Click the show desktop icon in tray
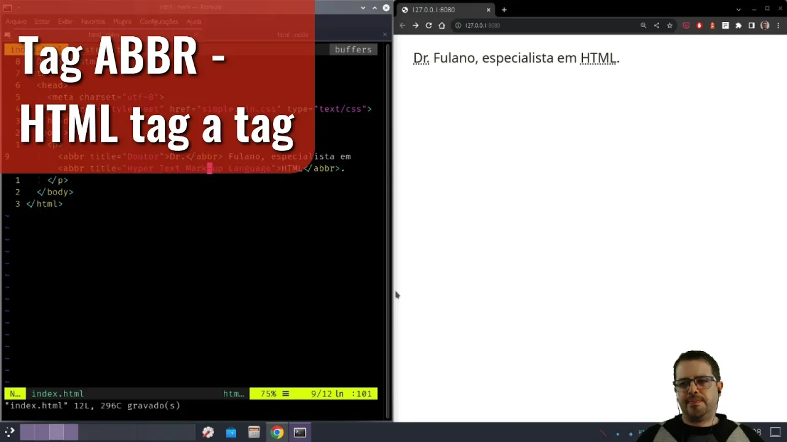 tap(775, 432)
